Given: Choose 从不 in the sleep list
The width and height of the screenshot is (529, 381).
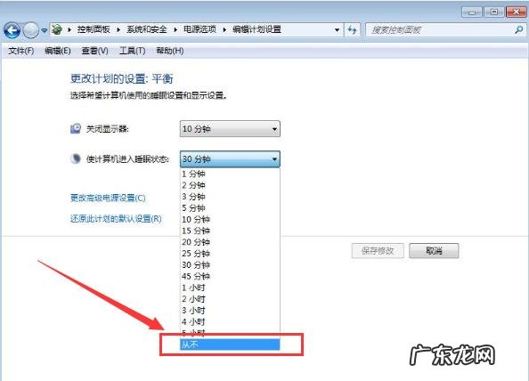Looking at the screenshot, I should tap(230, 345).
